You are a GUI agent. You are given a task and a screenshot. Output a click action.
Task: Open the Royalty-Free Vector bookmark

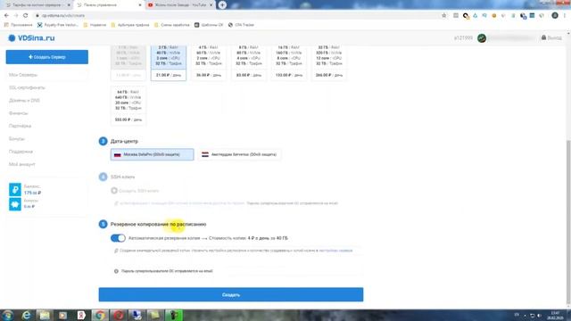pyautogui.click(x=58, y=25)
